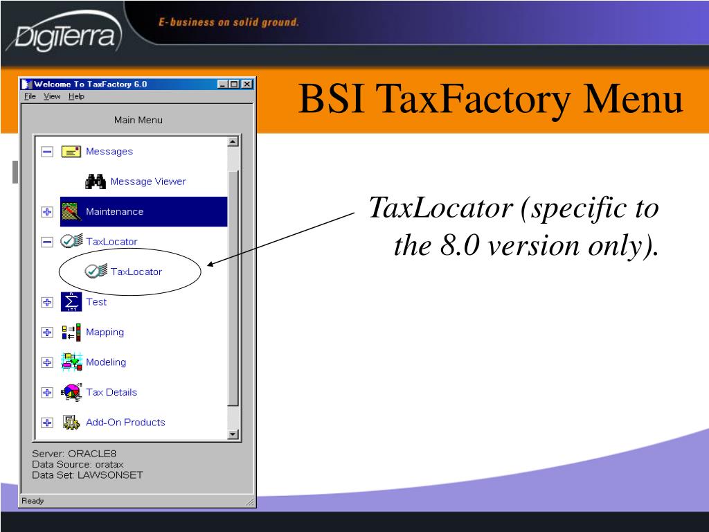Open the Help menu
The image size is (709, 532).
coord(76,96)
